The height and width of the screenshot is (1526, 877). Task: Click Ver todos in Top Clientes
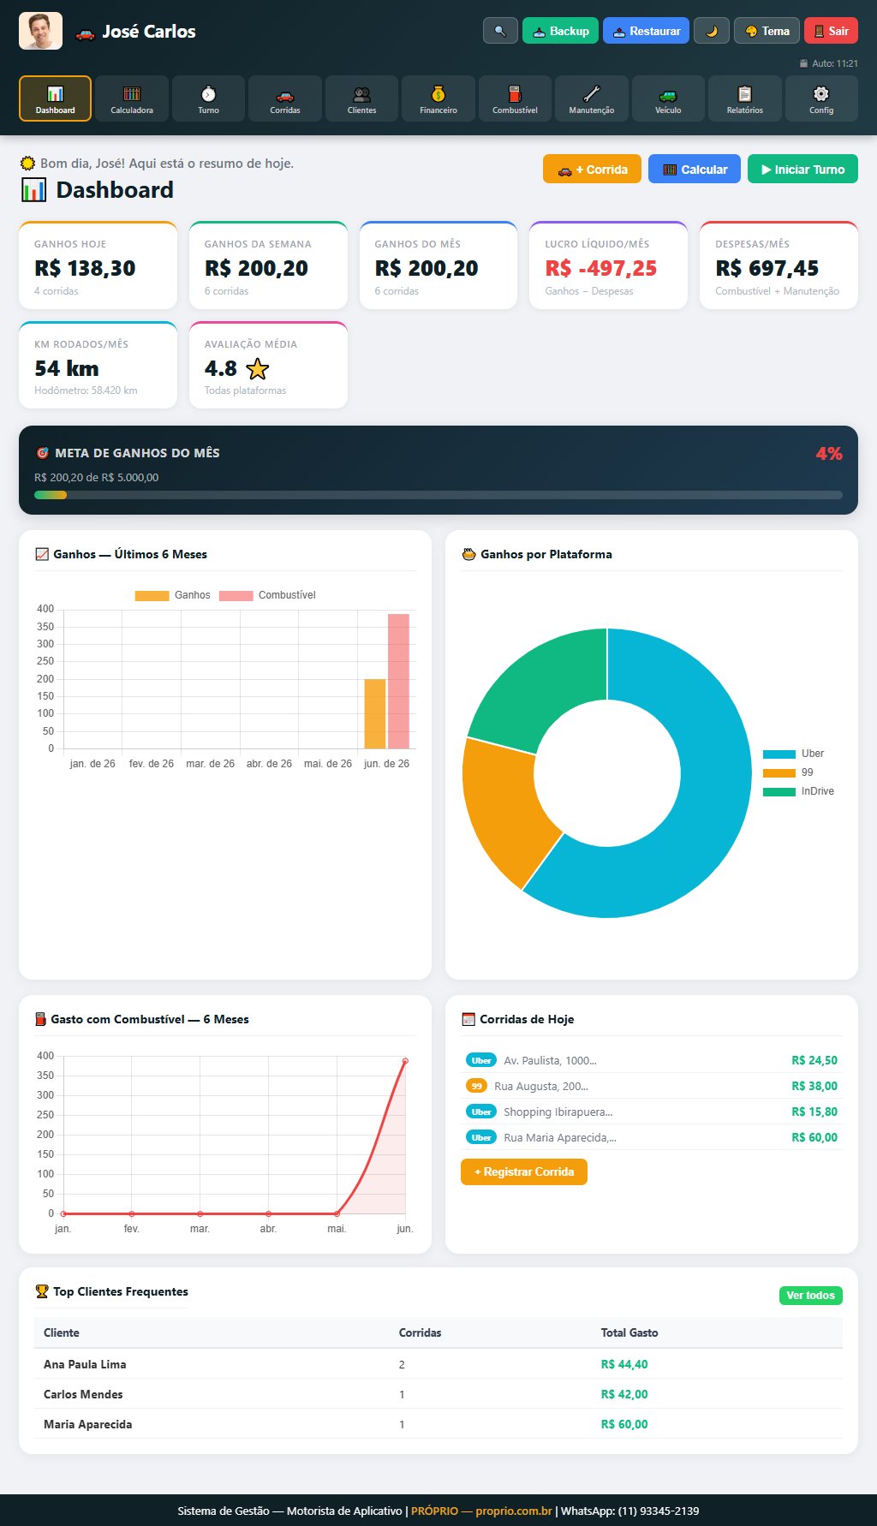coord(810,1296)
